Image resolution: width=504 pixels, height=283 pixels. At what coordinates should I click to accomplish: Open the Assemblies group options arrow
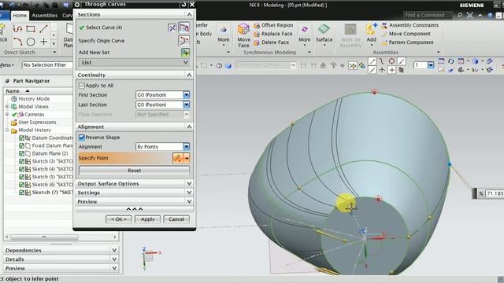438,53
